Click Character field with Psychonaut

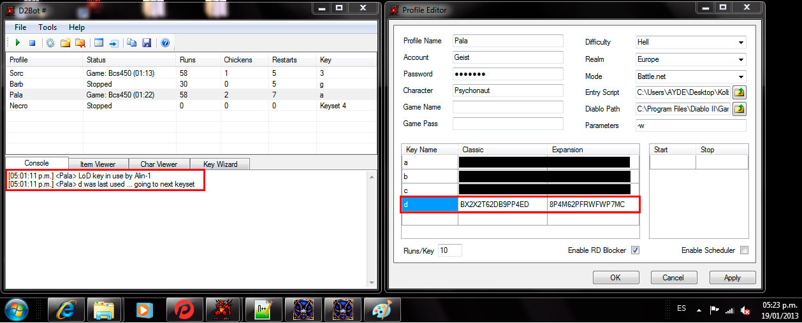[508, 90]
